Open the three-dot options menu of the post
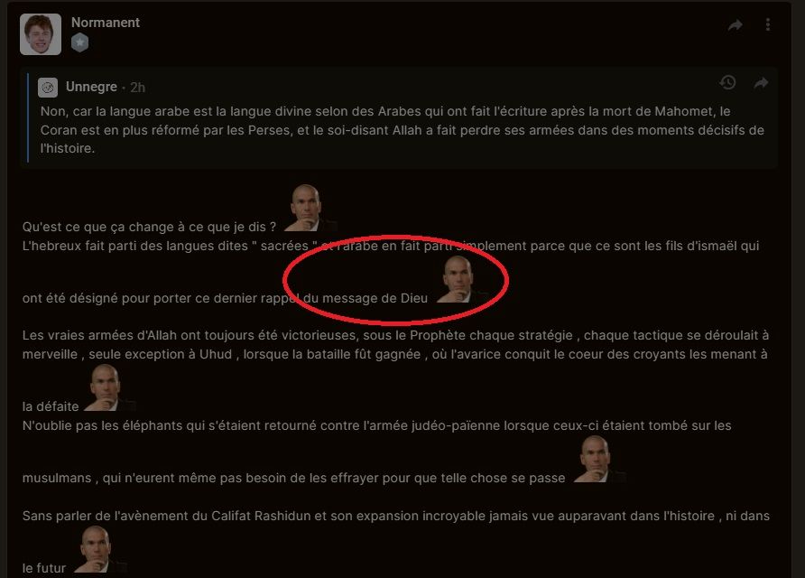Screen dimensions: 805x578 [767, 24]
